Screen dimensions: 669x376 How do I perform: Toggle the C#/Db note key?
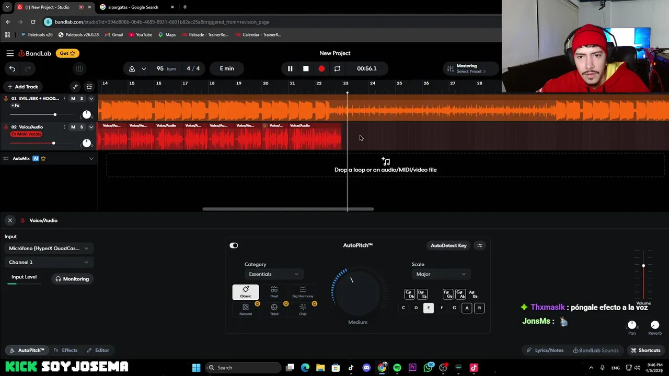pyautogui.click(x=409, y=295)
